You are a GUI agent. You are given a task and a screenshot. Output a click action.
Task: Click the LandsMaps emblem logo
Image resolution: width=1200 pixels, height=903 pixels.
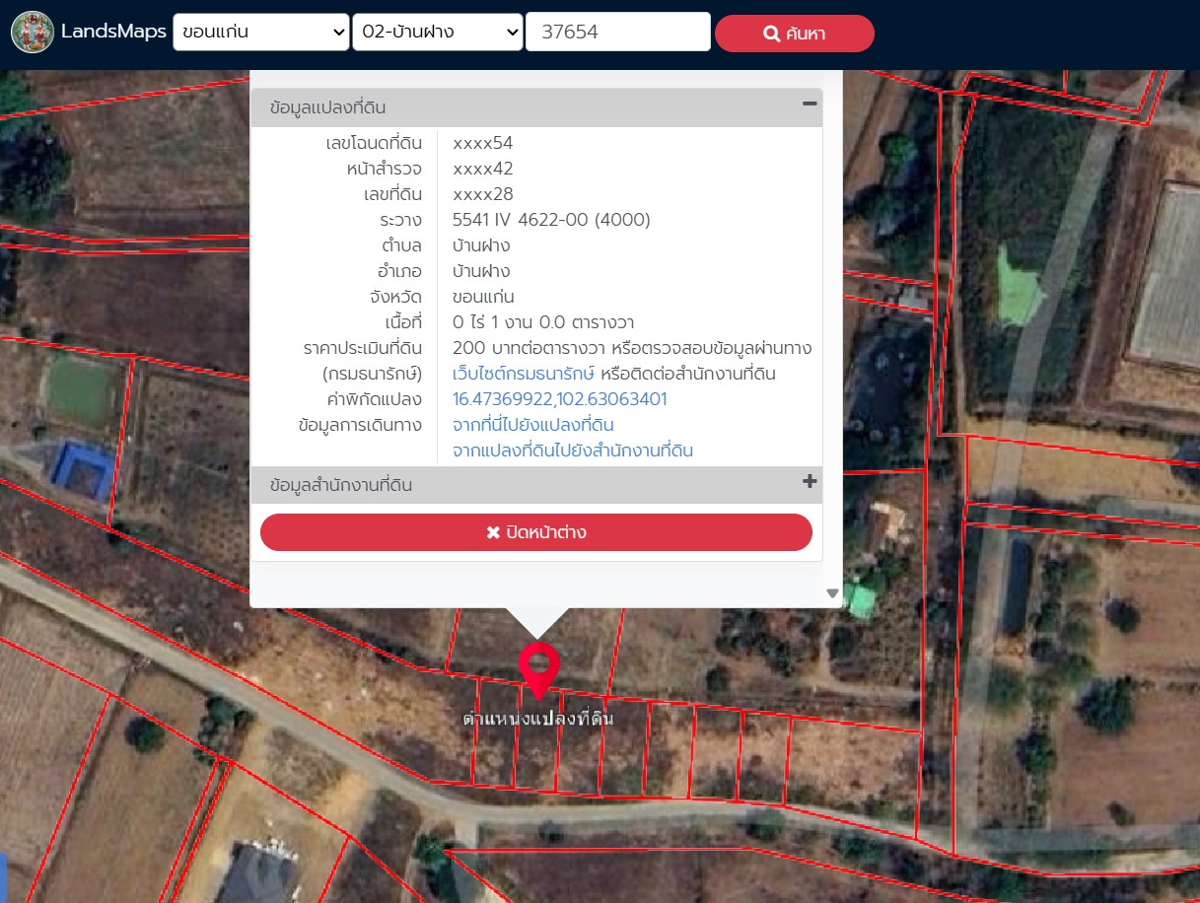coord(32,33)
